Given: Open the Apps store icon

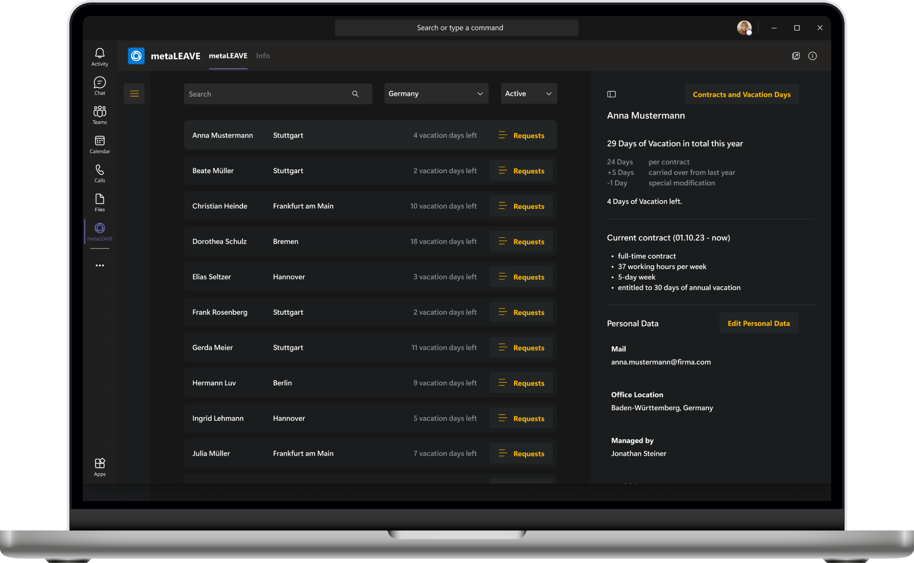Looking at the screenshot, I should pos(99,467).
